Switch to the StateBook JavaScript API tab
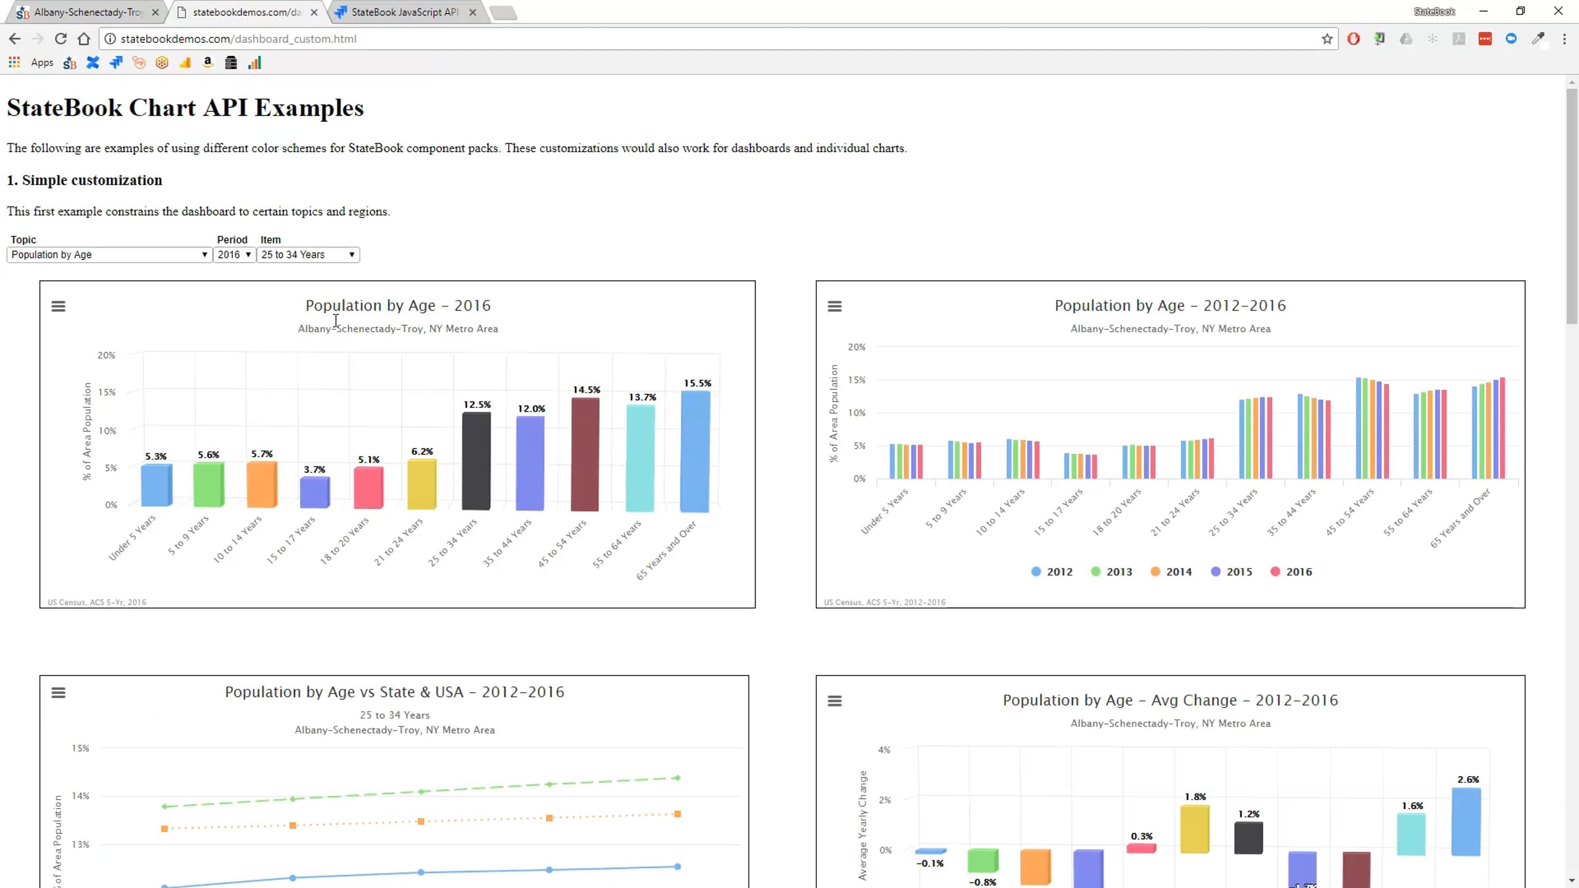 click(x=406, y=12)
